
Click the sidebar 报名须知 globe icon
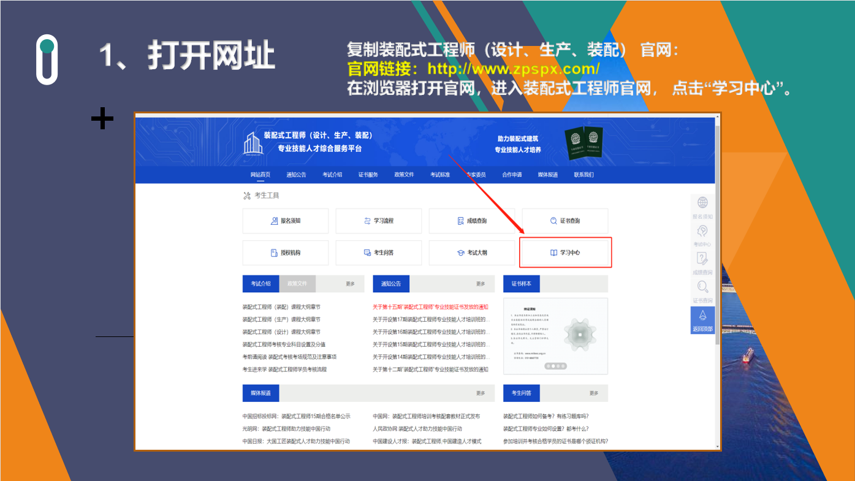coord(702,203)
